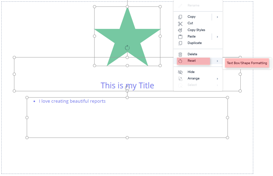
Task: Expand the Copy submenu arrow
Action: point(217,17)
